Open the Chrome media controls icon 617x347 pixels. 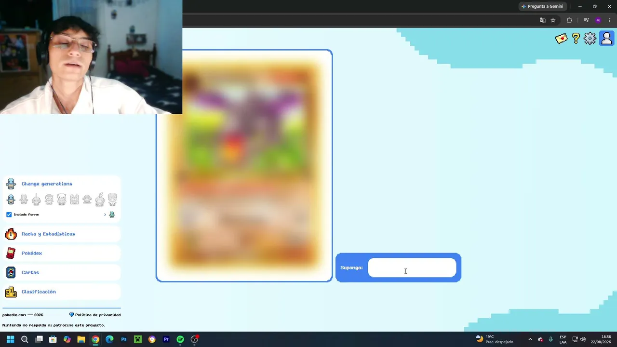pos(586,20)
